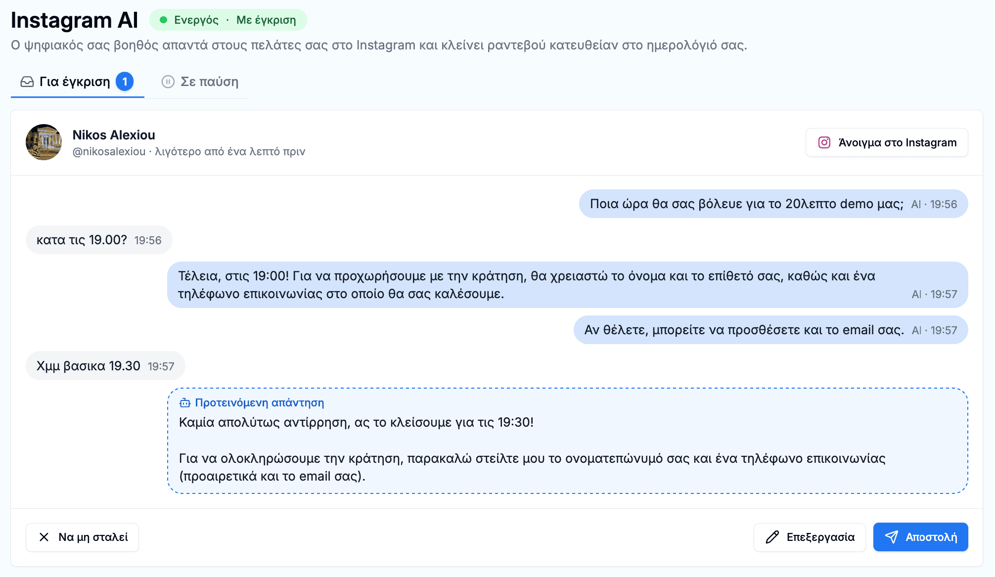Send the reply with Αποστολή button
The height and width of the screenshot is (577, 995).
tap(920, 537)
